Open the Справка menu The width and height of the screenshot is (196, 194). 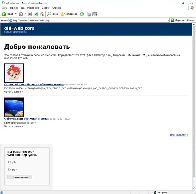pyautogui.click(x=57, y=8)
